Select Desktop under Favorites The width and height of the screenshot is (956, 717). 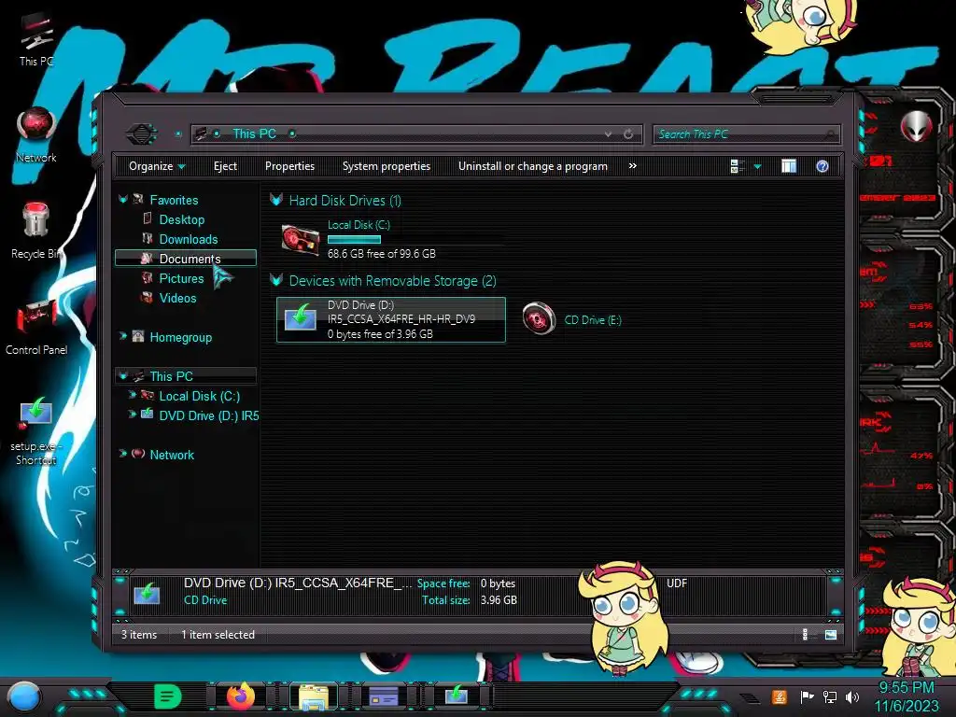pos(181,219)
